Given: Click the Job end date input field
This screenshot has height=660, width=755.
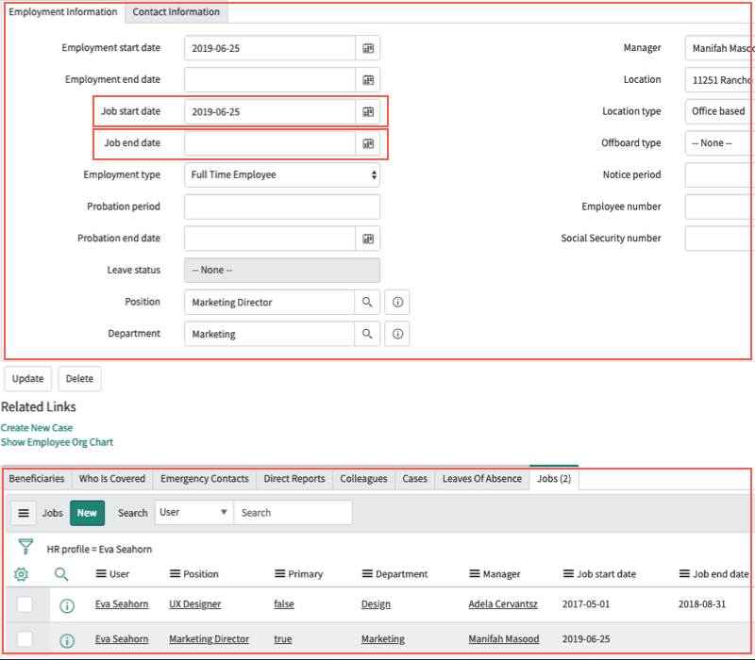Looking at the screenshot, I should pos(270,143).
